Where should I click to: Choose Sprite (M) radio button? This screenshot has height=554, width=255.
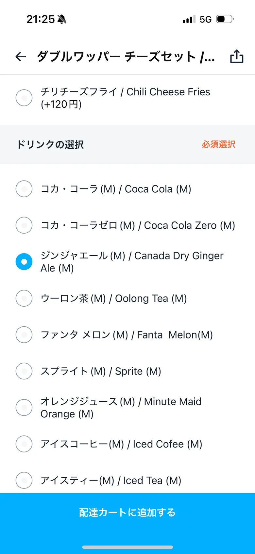click(x=24, y=371)
